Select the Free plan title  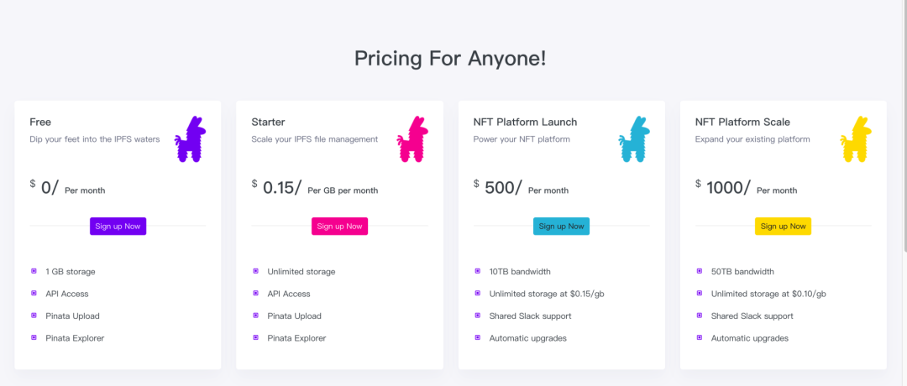click(x=40, y=123)
